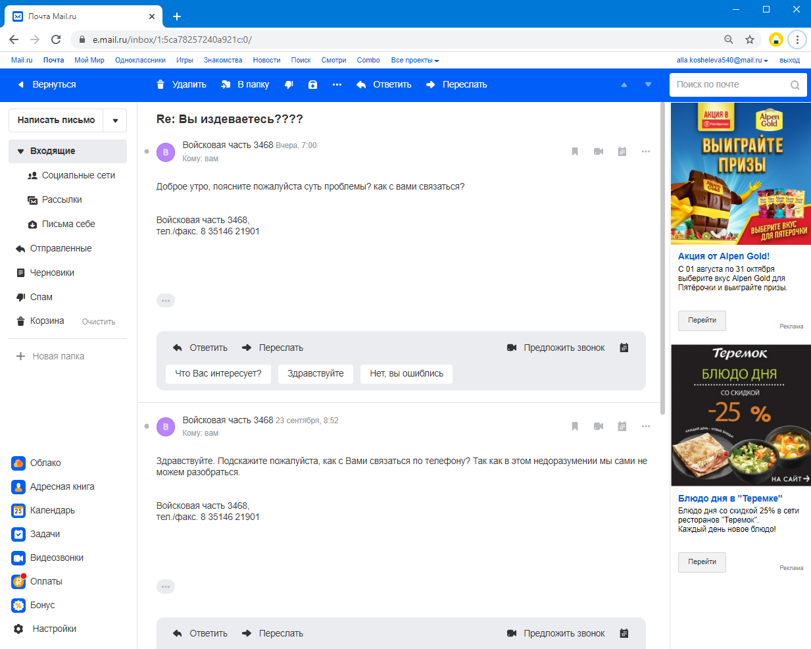Bookmark the message from 23 сентября, 8:52
This screenshot has width=811, height=649.
click(x=575, y=427)
